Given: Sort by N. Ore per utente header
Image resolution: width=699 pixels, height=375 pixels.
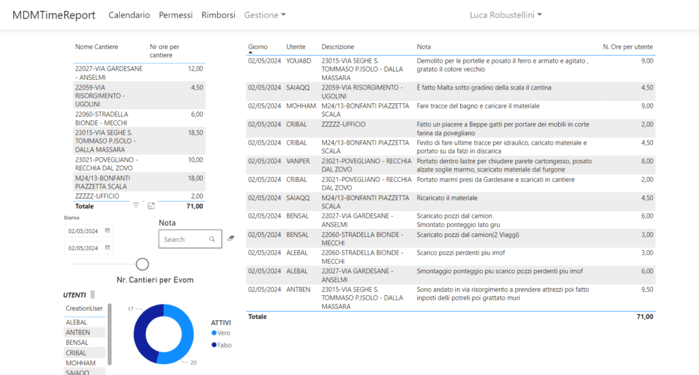Looking at the screenshot, I should (x=628, y=47).
